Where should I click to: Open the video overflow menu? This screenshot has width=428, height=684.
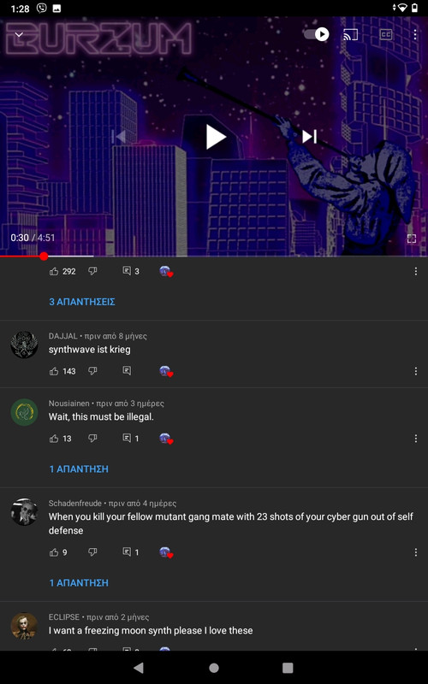click(415, 34)
